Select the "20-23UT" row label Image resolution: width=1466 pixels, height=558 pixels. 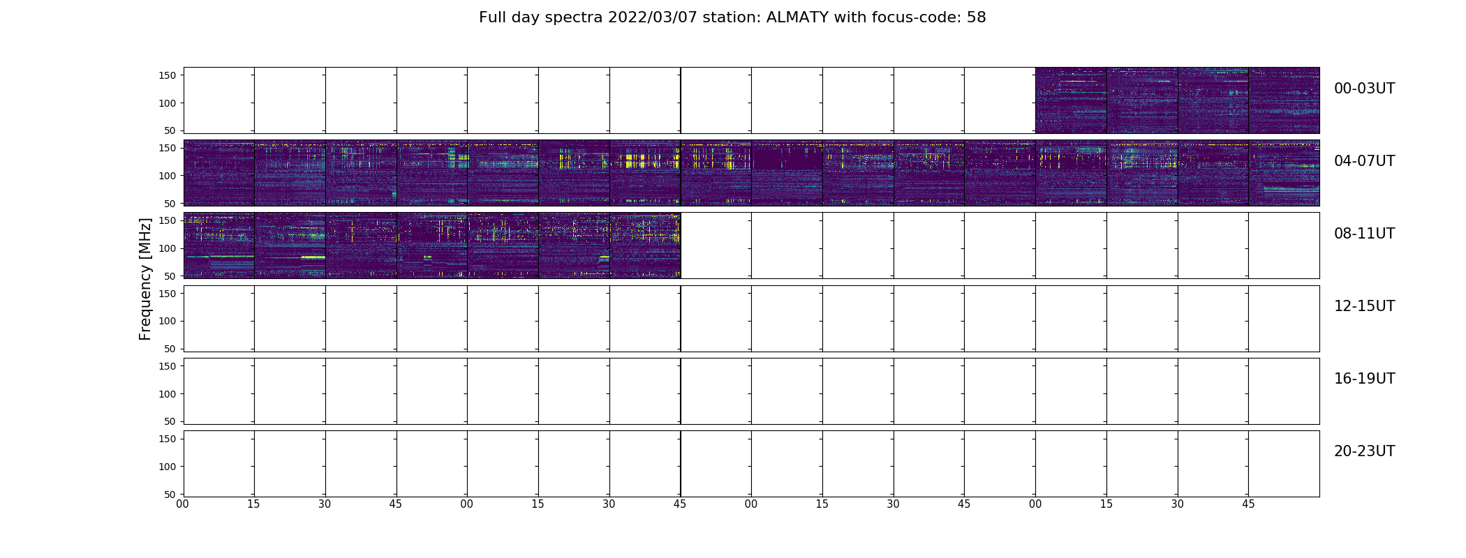tap(1364, 451)
